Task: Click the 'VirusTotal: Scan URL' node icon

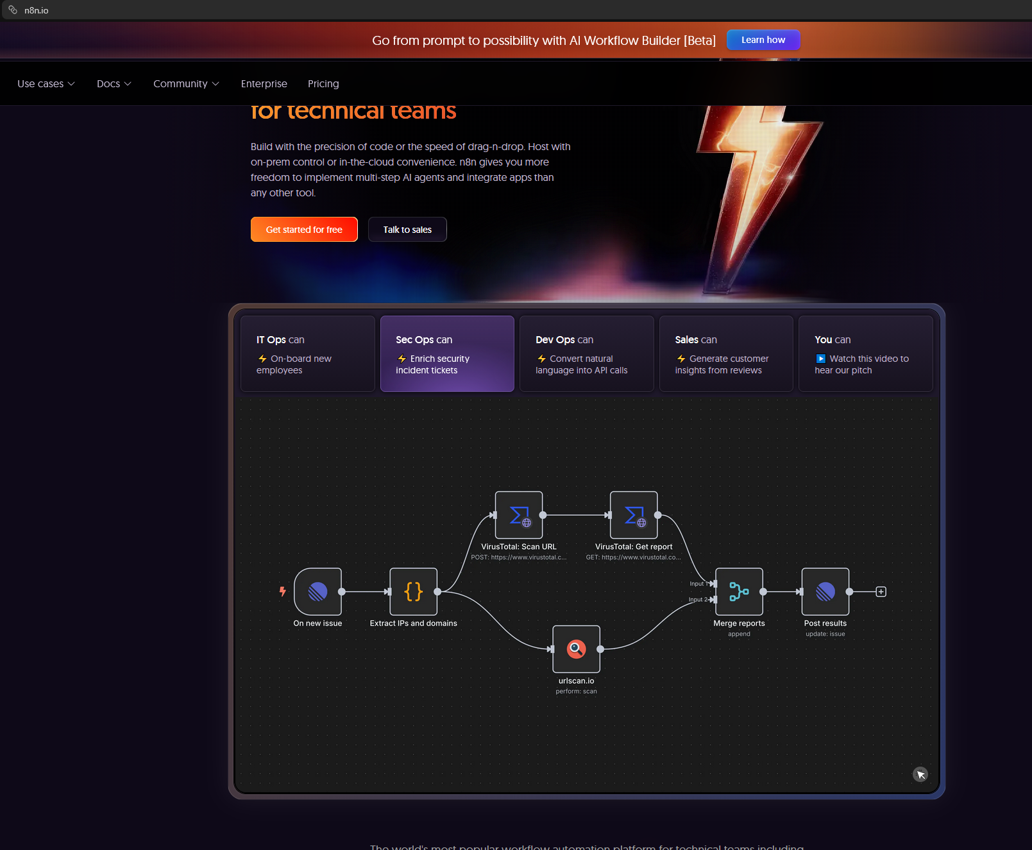Action: coord(519,515)
